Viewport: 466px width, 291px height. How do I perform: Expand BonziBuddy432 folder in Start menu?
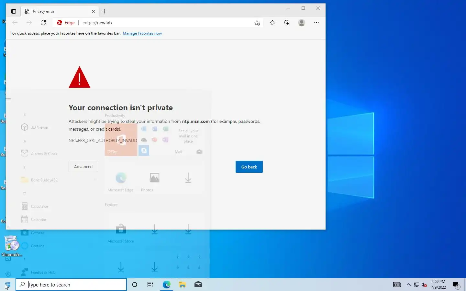58,180
